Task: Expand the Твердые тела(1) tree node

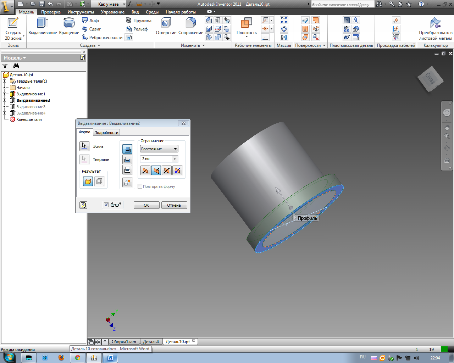Action: coord(5,81)
